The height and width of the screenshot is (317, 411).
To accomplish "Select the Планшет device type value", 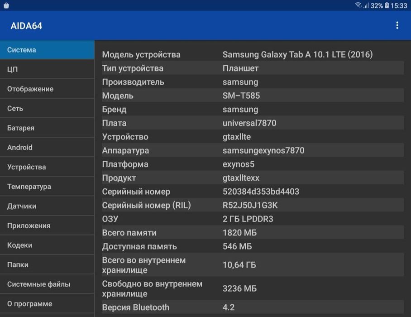I will pos(240,68).
